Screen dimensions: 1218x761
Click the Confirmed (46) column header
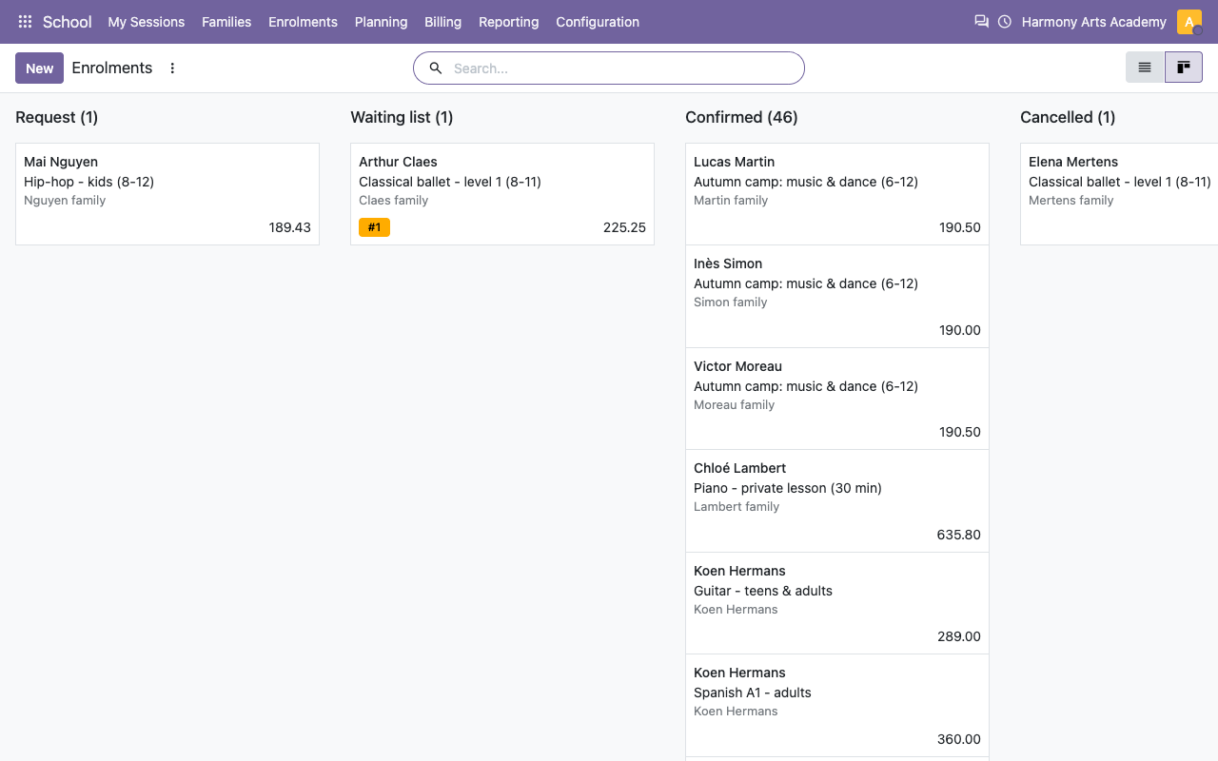click(741, 117)
